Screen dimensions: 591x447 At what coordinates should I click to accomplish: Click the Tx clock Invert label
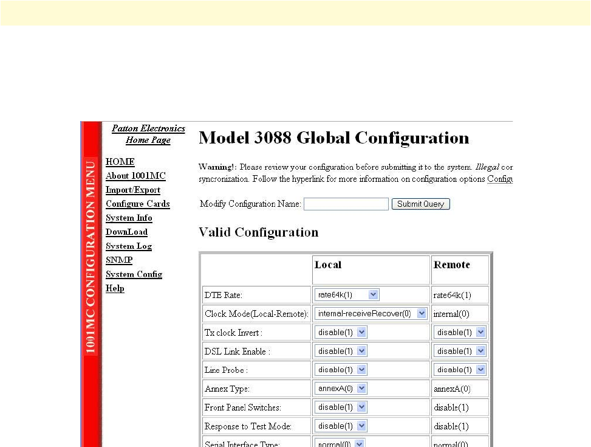233,333
